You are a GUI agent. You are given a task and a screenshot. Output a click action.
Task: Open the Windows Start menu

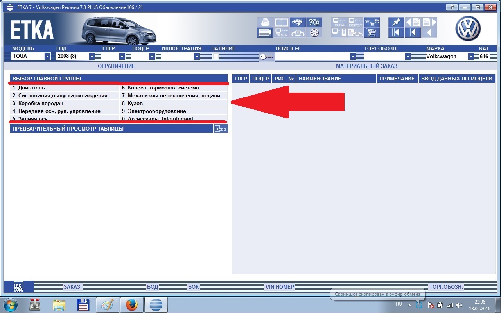pos(10,305)
